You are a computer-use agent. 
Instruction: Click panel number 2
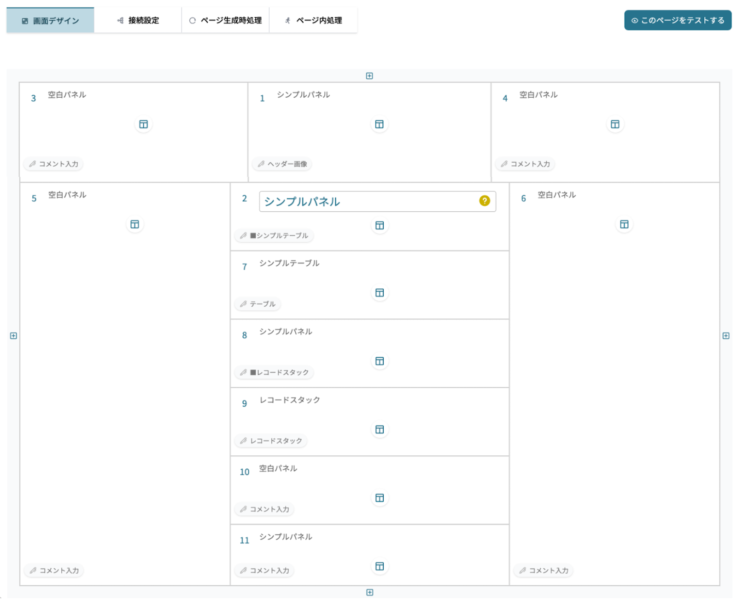245,198
